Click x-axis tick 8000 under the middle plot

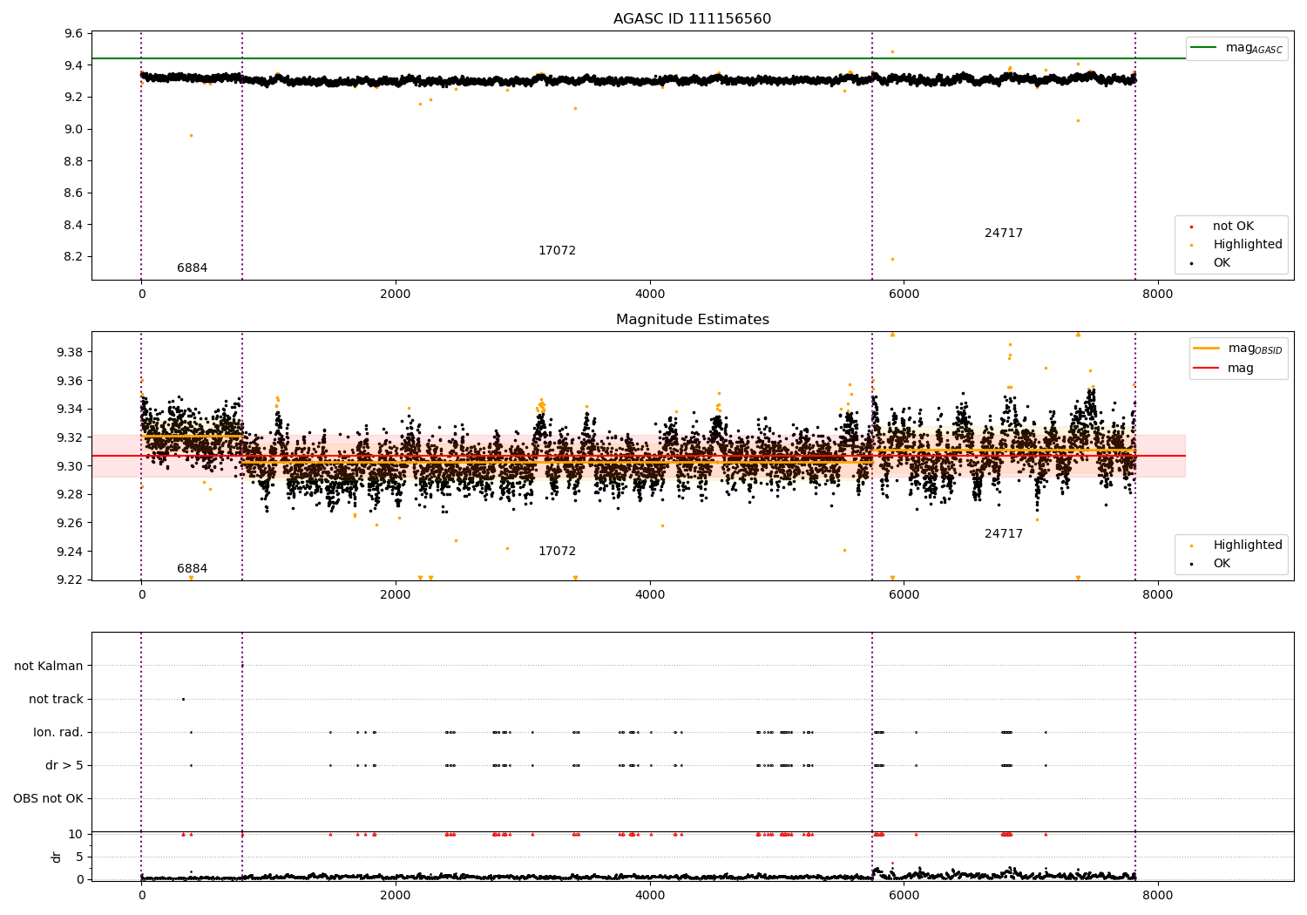point(1158,595)
